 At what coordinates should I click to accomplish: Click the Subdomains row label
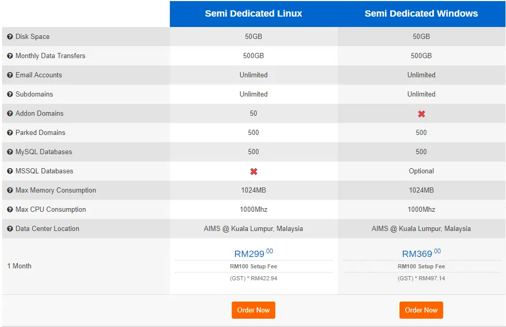point(34,94)
